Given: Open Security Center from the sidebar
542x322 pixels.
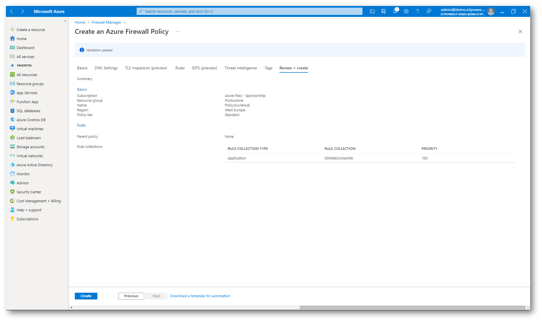Looking at the screenshot, I should tap(28, 192).
